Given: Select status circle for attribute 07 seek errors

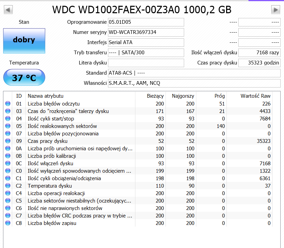Looking at the screenshot, I should pyautogui.click(x=8, y=133).
